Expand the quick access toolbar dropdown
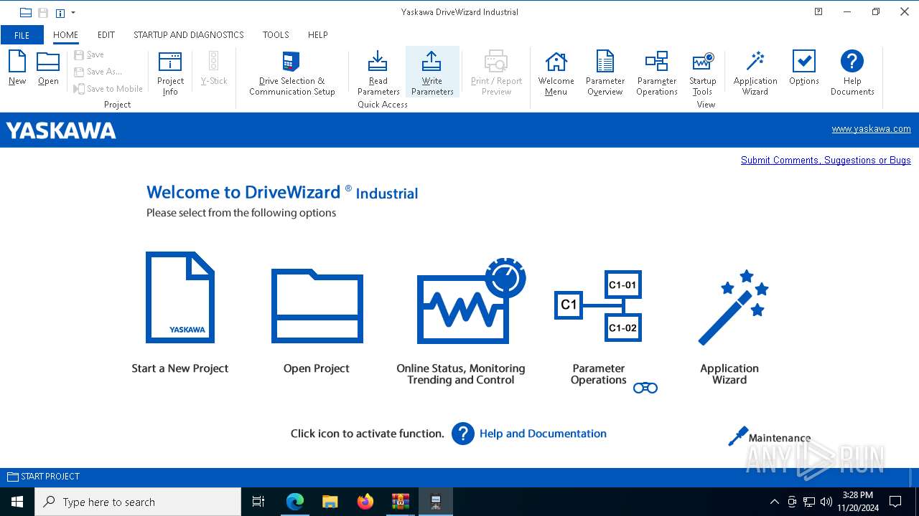Image resolution: width=919 pixels, height=516 pixels. tap(73, 12)
